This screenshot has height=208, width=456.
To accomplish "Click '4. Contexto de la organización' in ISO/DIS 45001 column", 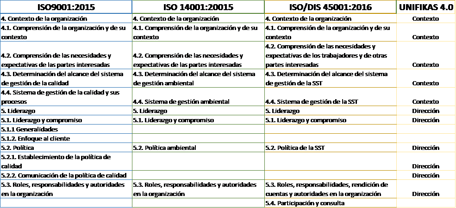I will point(331,19).
